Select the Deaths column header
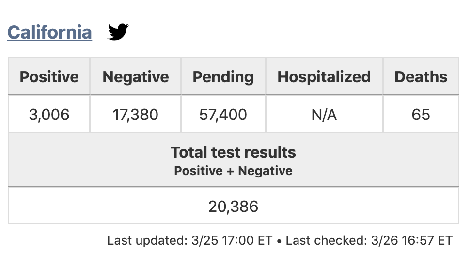Image resolution: width=471 pixels, height=266 pixels. [x=421, y=76]
